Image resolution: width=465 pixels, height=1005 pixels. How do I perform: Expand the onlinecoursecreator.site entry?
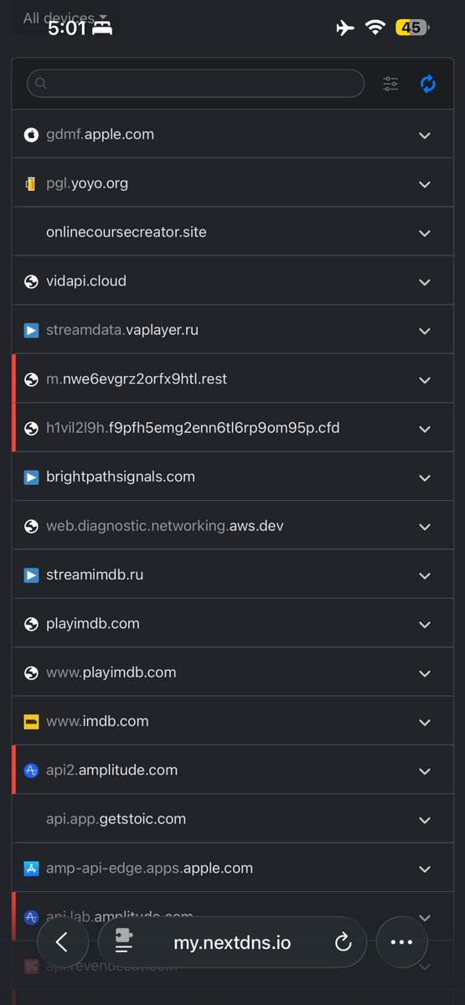click(x=425, y=233)
